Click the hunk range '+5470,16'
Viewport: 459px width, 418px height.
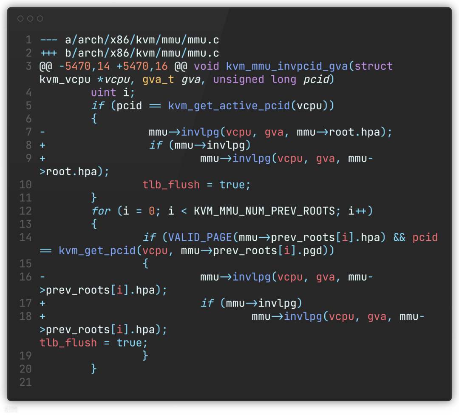pos(142,66)
